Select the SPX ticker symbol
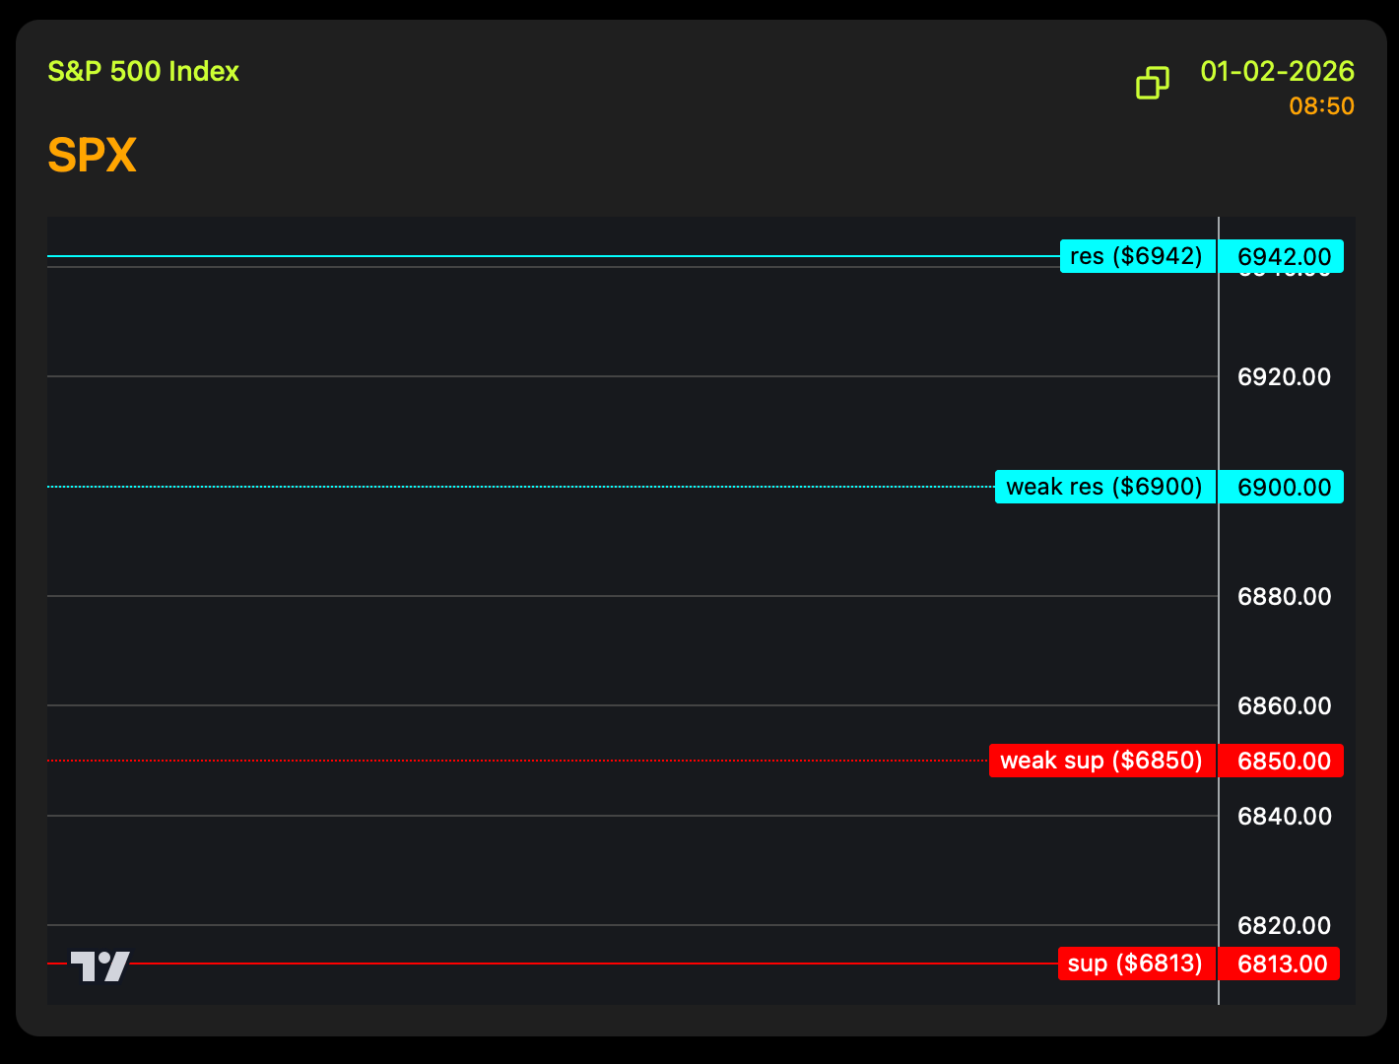Viewport: 1399px width, 1064px height. point(92,156)
